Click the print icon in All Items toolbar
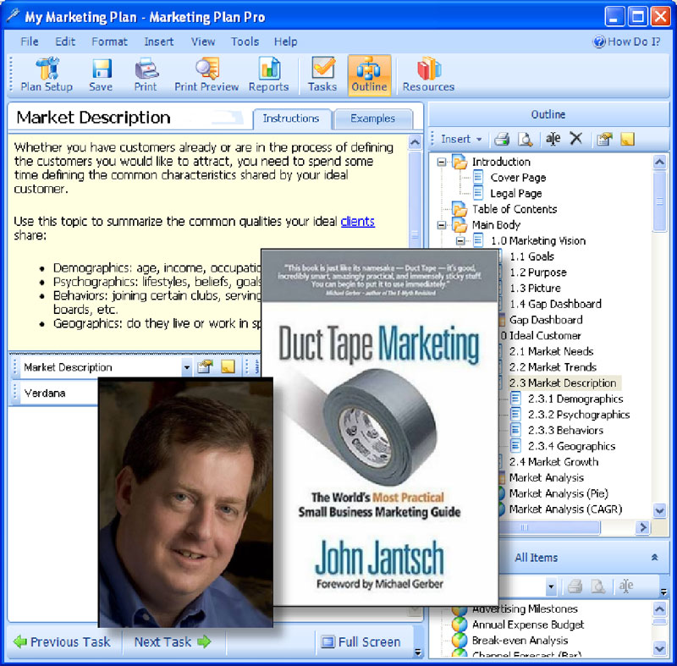 click(575, 586)
